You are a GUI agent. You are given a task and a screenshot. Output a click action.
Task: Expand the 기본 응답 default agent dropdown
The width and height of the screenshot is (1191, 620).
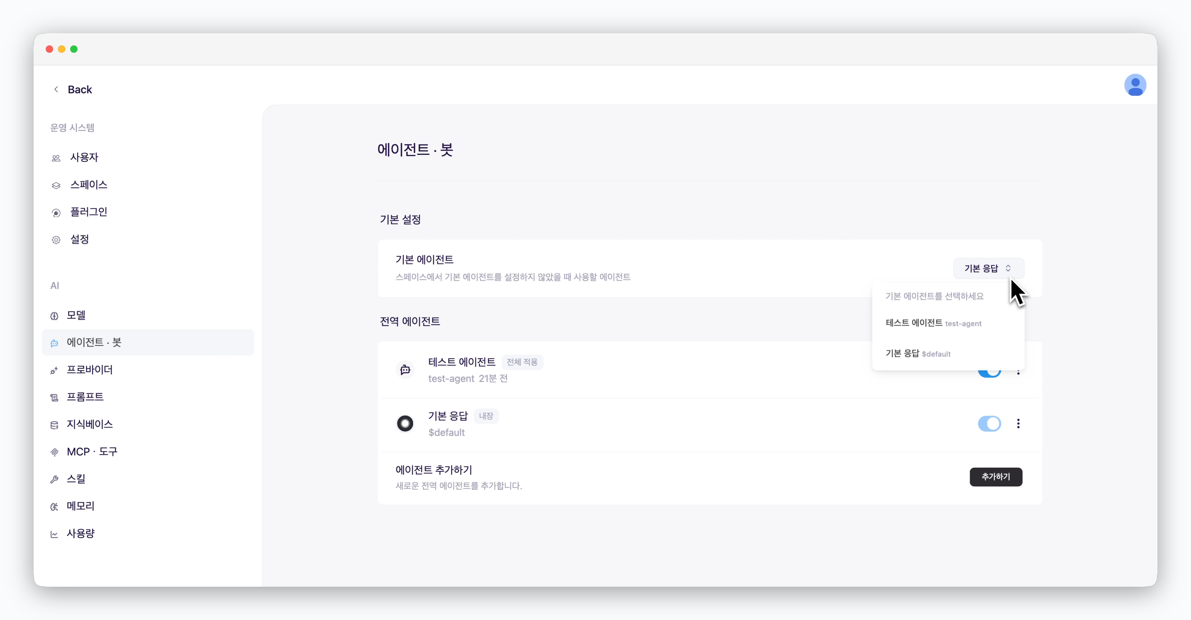click(988, 268)
